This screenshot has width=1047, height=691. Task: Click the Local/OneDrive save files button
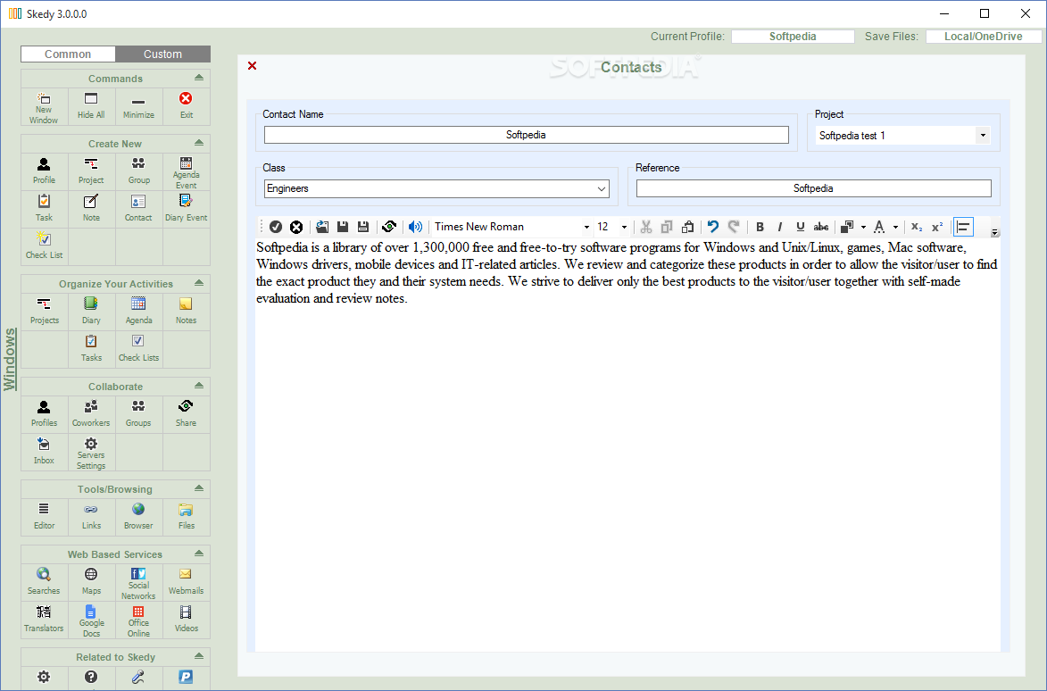[x=983, y=37]
